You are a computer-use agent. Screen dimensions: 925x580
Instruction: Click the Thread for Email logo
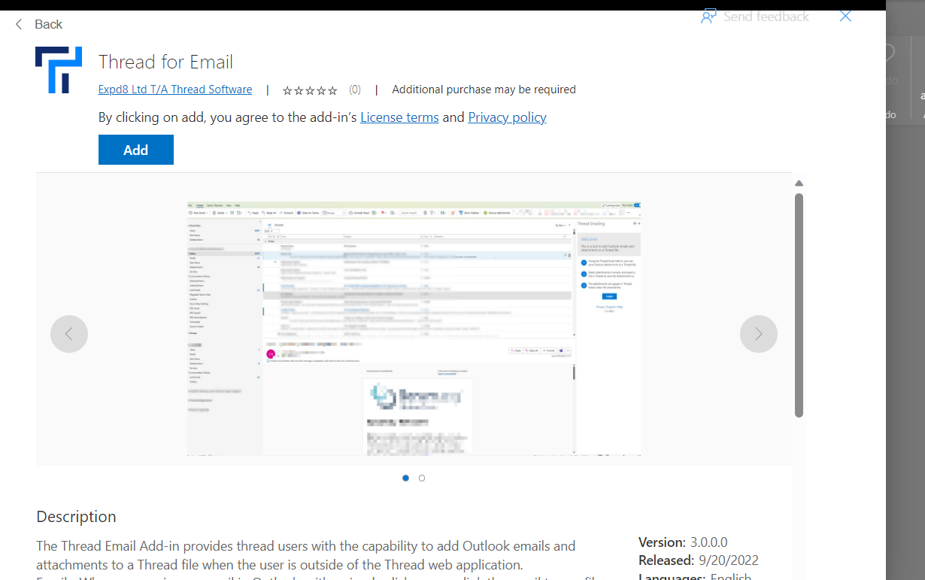[x=59, y=70]
